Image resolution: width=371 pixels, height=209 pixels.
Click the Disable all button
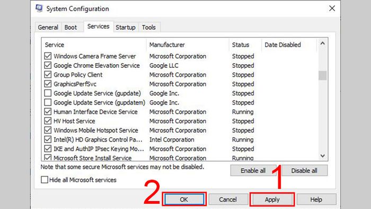(305, 170)
